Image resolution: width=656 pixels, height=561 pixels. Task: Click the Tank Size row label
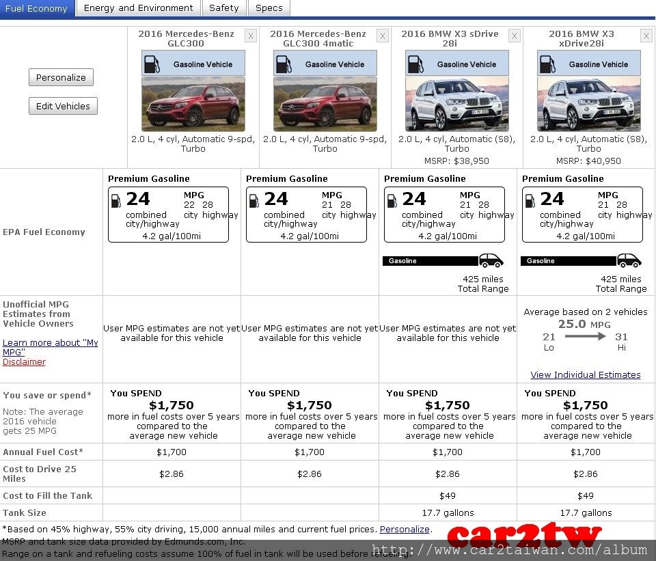pyautogui.click(x=25, y=513)
